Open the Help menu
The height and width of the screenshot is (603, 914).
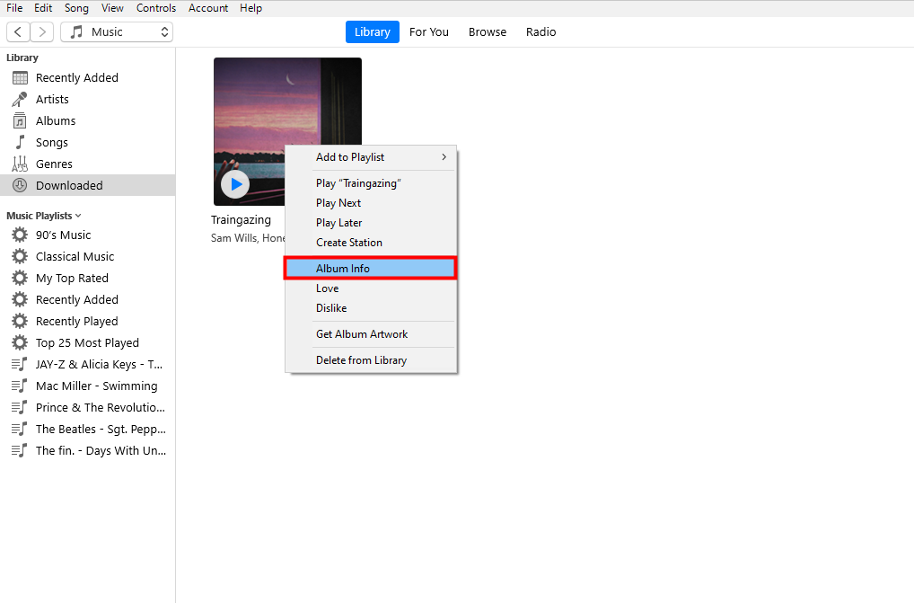[x=251, y=8]
